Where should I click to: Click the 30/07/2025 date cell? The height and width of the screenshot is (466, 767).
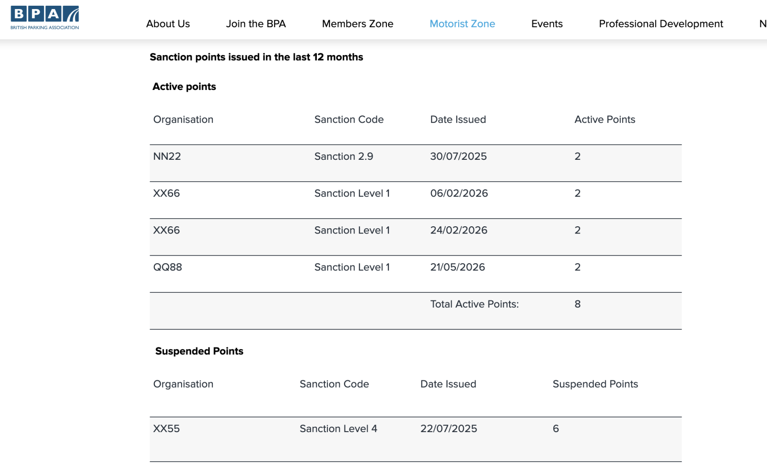pos(458,156)
